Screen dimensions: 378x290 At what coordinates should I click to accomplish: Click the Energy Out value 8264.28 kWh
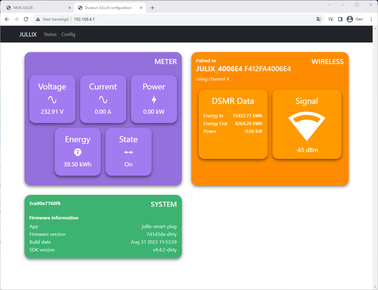[249, 124]
